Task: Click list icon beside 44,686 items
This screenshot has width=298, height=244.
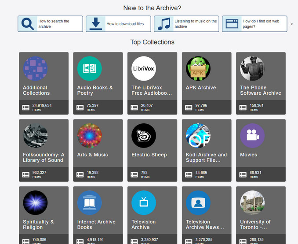Action: (x=189, y=175)
